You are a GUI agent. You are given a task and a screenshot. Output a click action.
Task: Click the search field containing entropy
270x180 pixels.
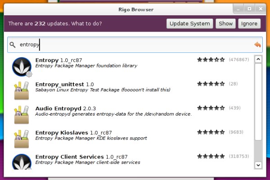[135, 45]
